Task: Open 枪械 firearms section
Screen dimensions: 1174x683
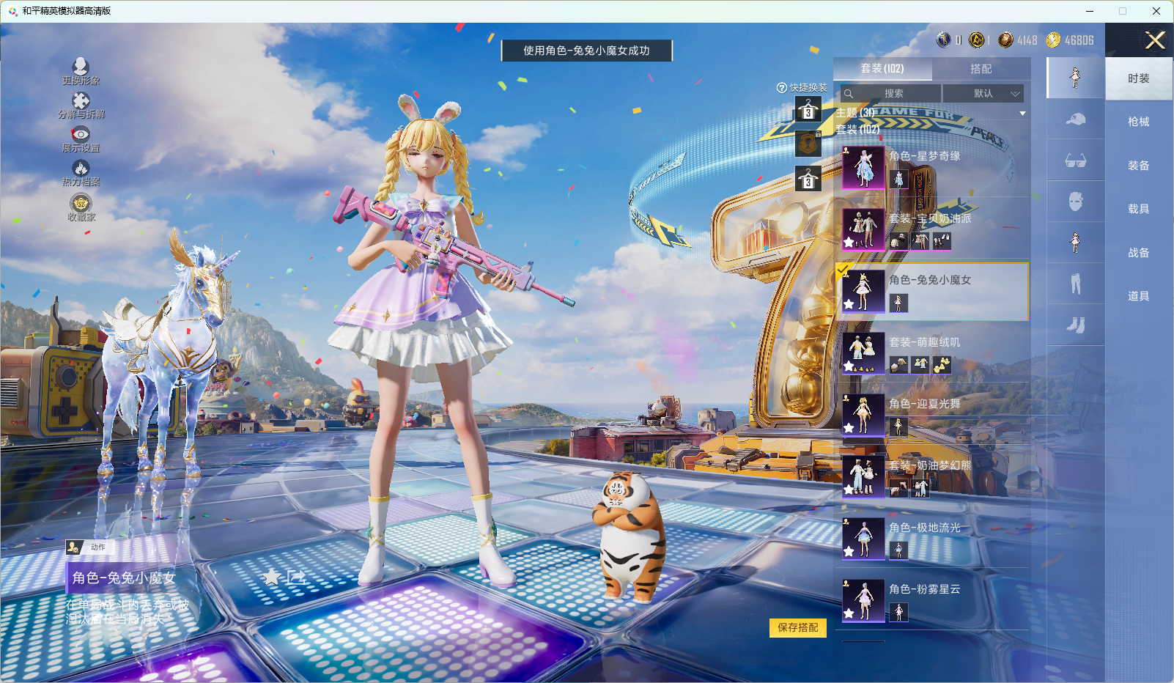Action: coord(1139,122)
